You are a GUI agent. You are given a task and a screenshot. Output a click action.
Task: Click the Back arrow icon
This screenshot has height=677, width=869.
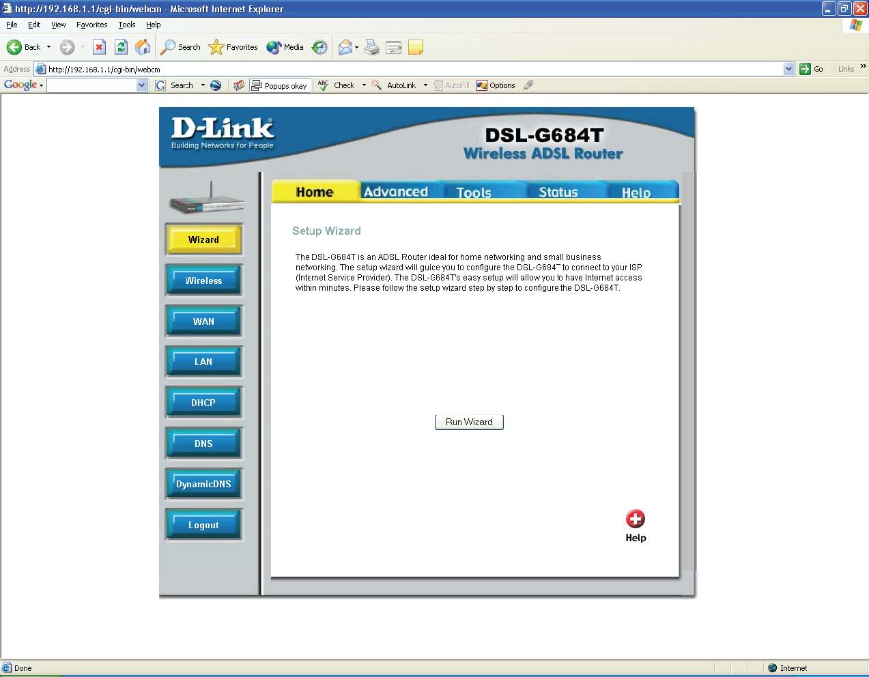coord(14,47)
